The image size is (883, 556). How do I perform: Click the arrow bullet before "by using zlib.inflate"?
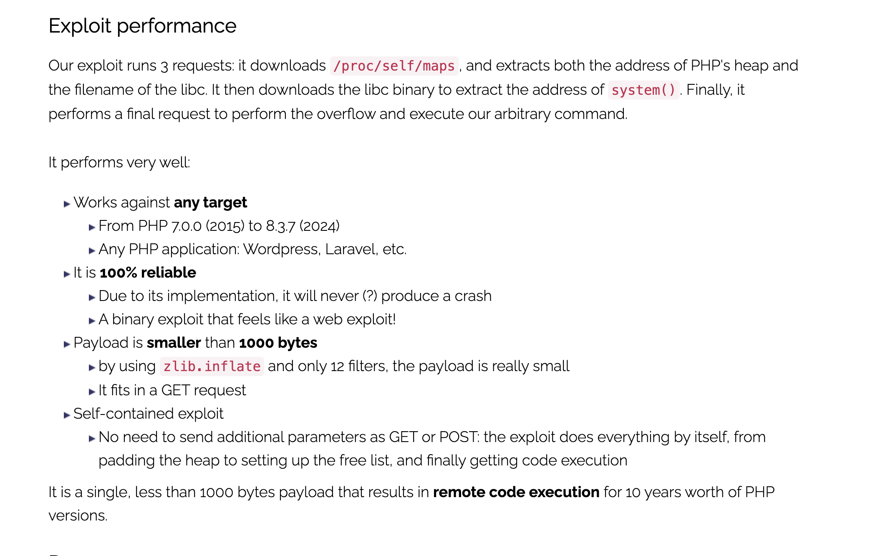(92, 367)
